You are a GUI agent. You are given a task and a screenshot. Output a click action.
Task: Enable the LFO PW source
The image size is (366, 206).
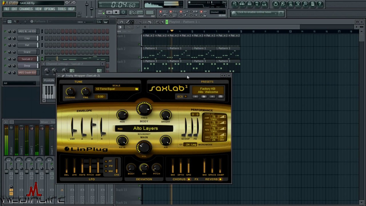[106, 166]
